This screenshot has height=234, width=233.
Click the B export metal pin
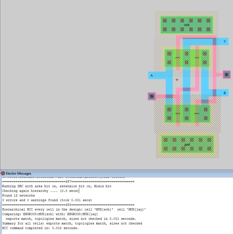click(225, 93)
